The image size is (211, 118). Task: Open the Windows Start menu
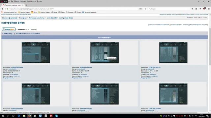click(2, 116)
